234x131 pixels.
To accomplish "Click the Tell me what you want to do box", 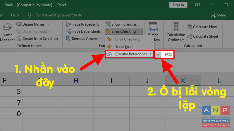I will click(59, 15).
